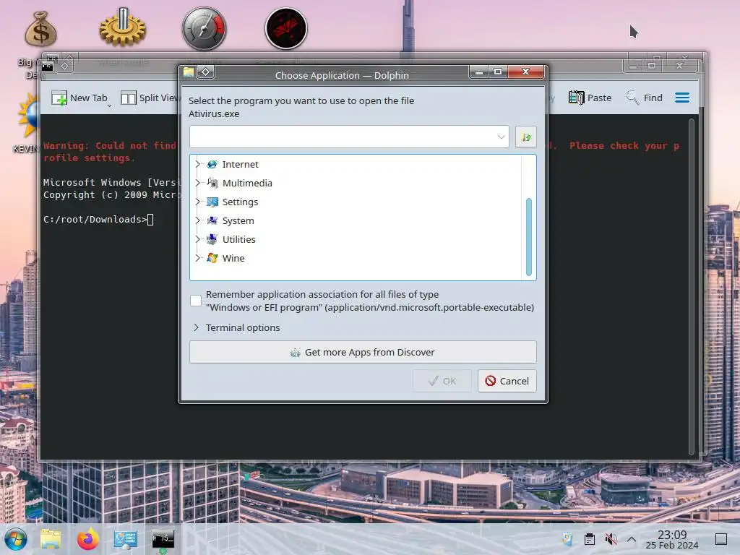Screen dimensions: 740x555
Task: Click the show desktop button in taskbar
Action: [721, 539]
